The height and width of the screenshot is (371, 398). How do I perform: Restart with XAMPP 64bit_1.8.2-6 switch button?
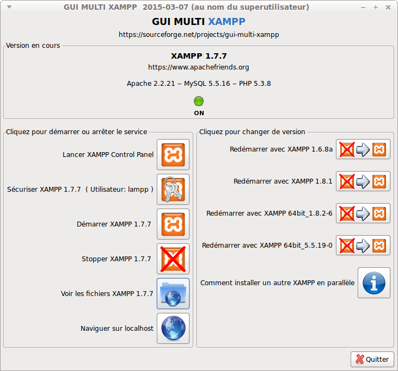pyautogui.click(x=363, y=213)
